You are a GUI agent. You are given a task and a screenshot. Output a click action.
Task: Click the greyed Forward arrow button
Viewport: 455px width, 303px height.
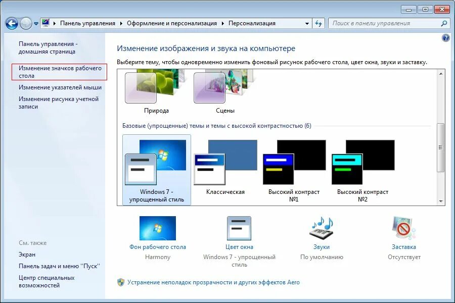click(26, 24)
